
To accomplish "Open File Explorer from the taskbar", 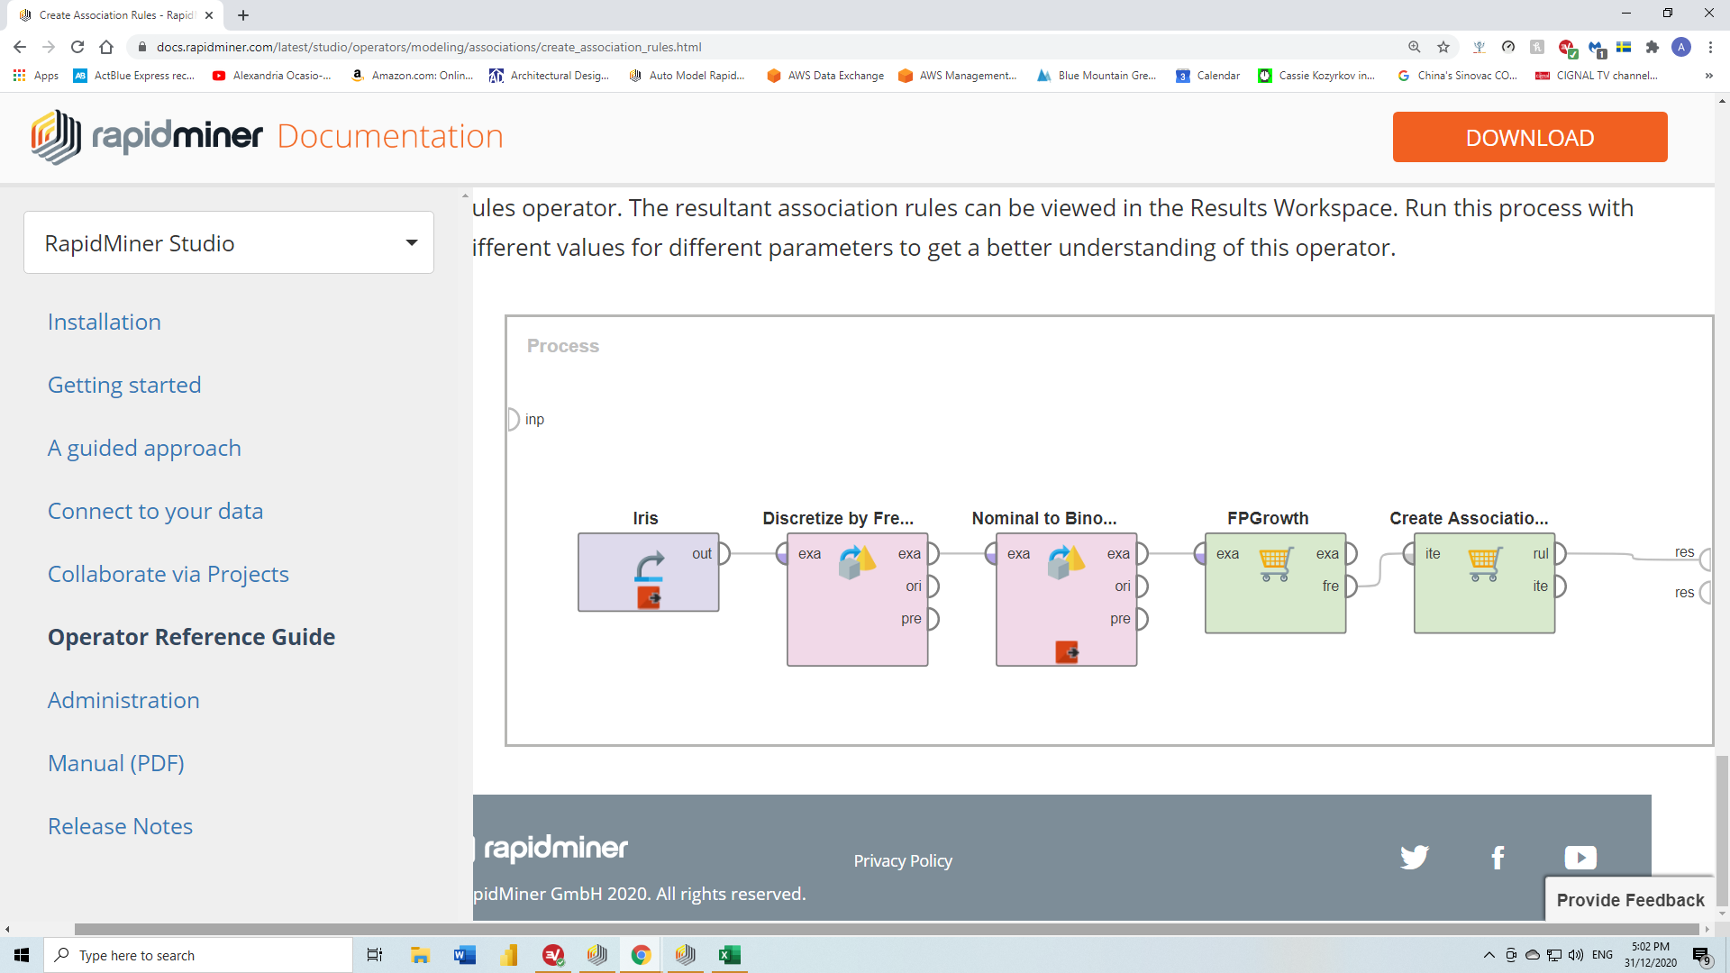I will pyautogui.click(x=420, y=955).
